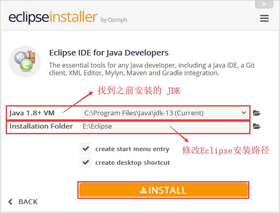The image size is (280, 213).
Task: Click the Installation Folder browse icon
Action: pyautogui.click(x=256, y=126)
